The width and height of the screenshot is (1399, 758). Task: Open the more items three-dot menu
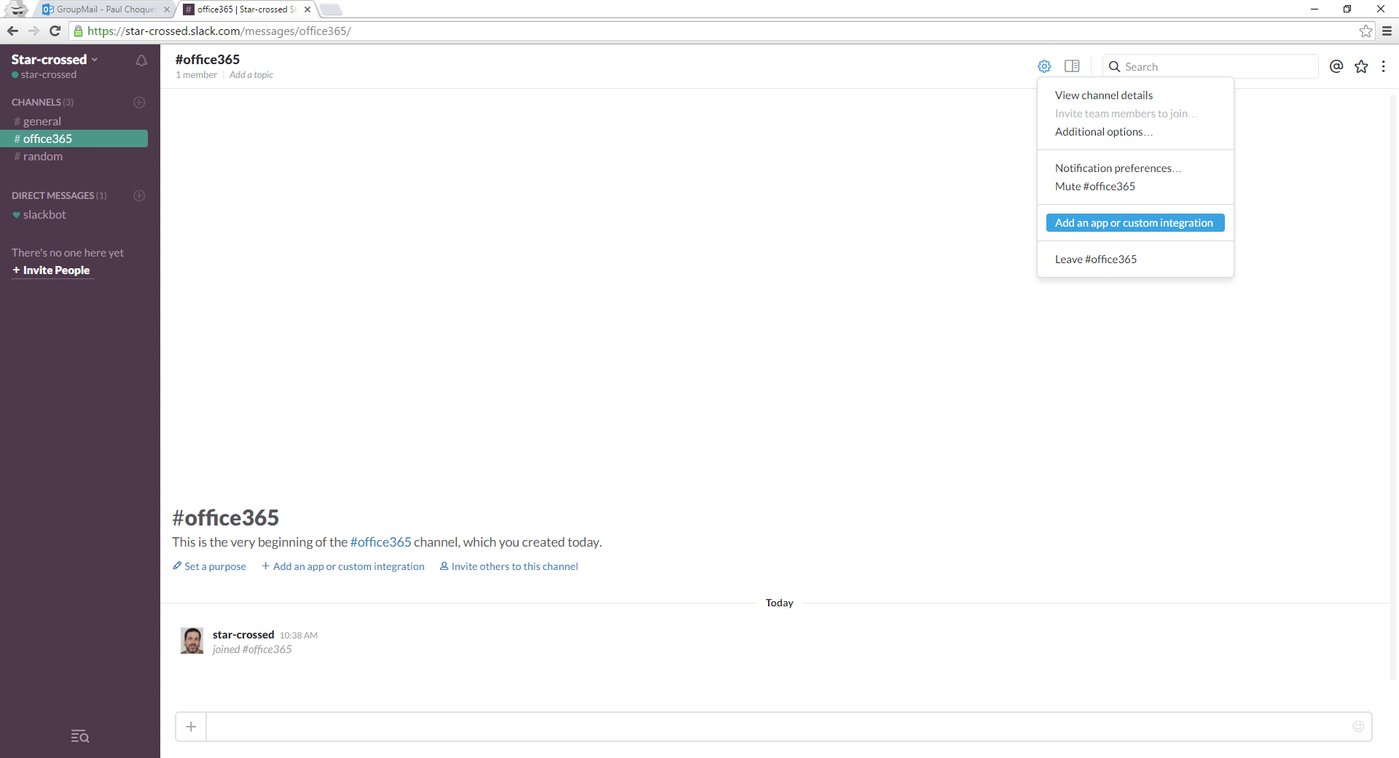pos(1383,66)
